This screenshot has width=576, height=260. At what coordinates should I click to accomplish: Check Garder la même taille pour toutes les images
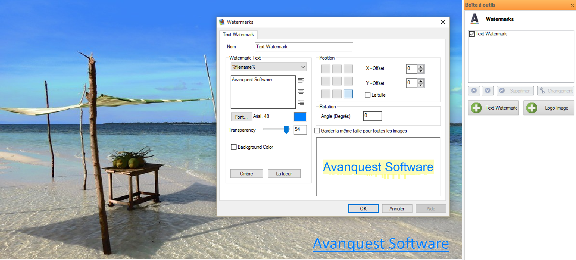tap(317, 131)
